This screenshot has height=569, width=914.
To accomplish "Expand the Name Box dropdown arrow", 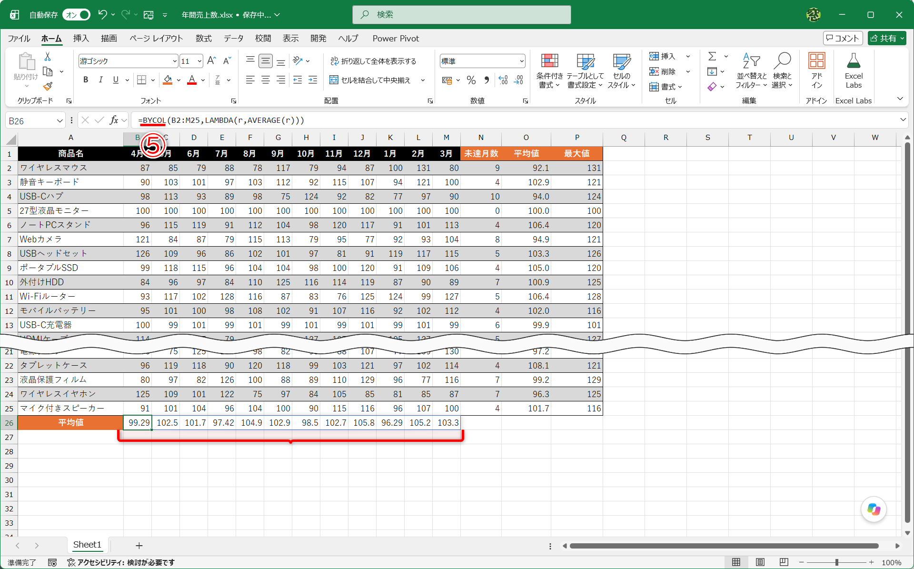I will click(x=60, y=120).
